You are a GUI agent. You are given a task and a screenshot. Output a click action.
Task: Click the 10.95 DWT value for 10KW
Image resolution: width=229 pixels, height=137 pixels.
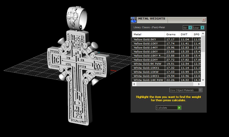[x=185, y=72]
